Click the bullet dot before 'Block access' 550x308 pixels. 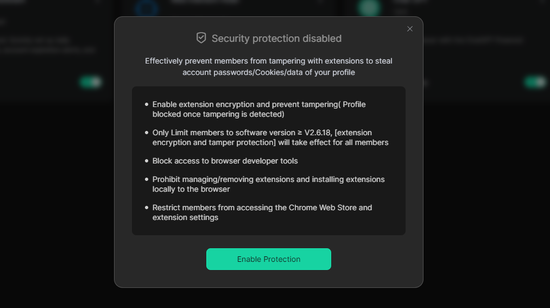click(x=147, y=161)
